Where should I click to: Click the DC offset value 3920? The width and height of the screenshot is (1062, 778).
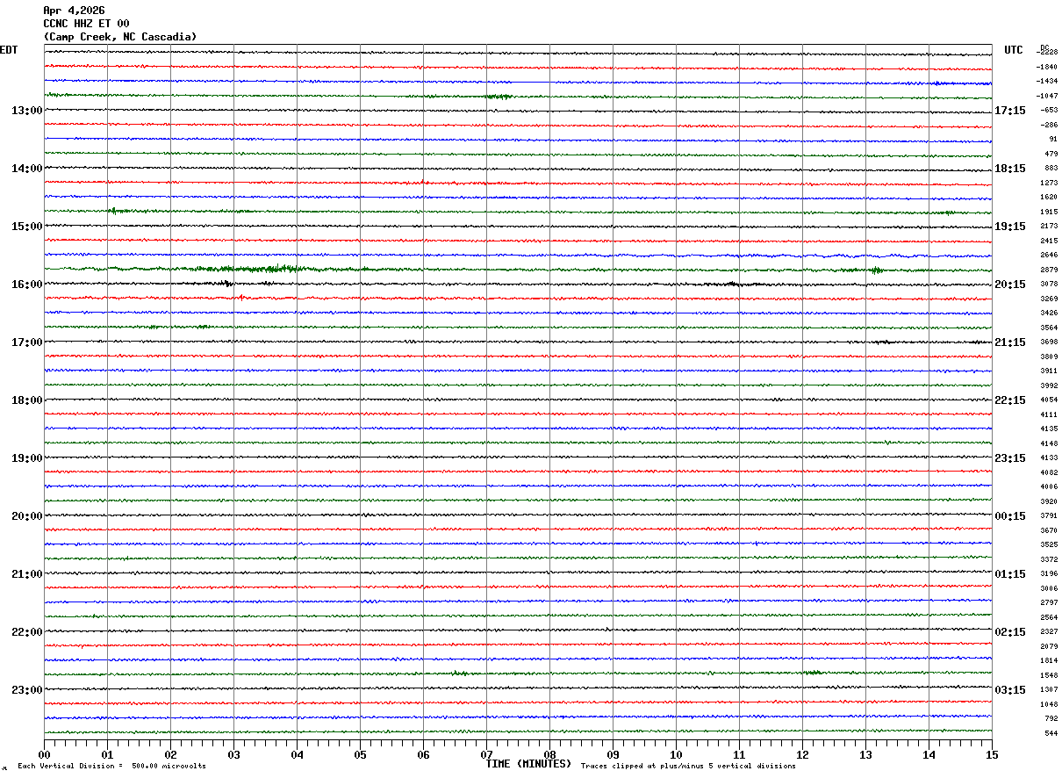(1049, 502)
